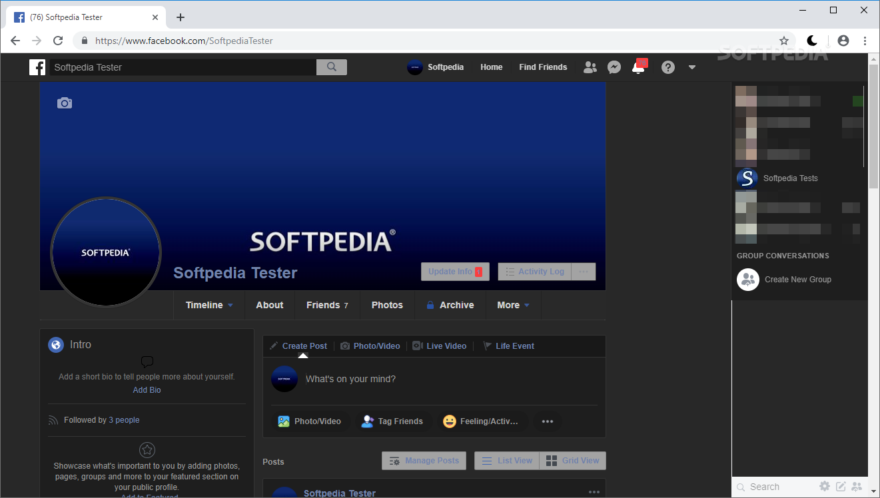The image size is (880, 498).
Task: Open Chrome profile avatar icon
Action: (x=843, y=41)
